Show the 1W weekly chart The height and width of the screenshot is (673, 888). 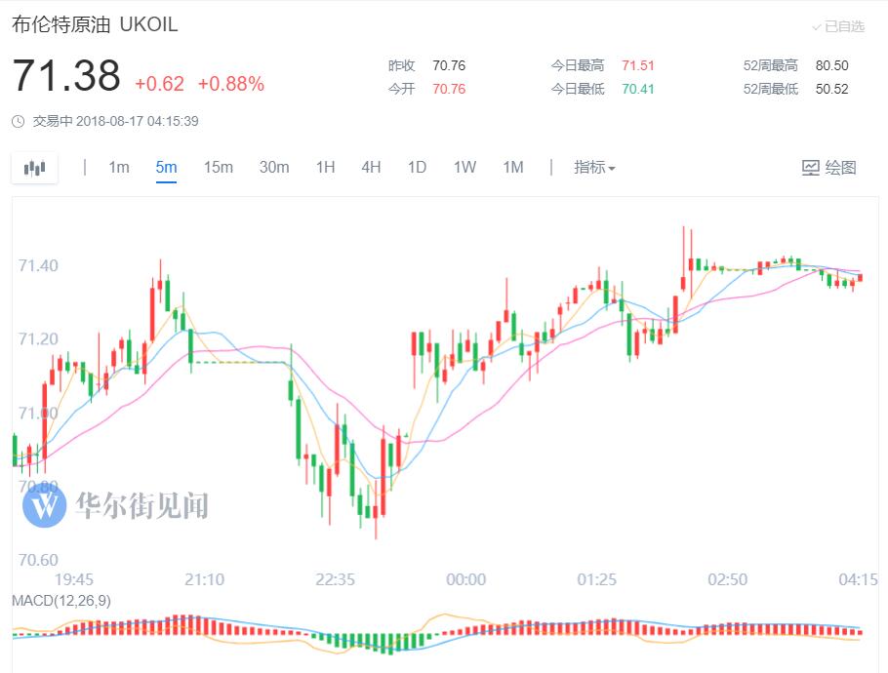(x=464, y=168)
